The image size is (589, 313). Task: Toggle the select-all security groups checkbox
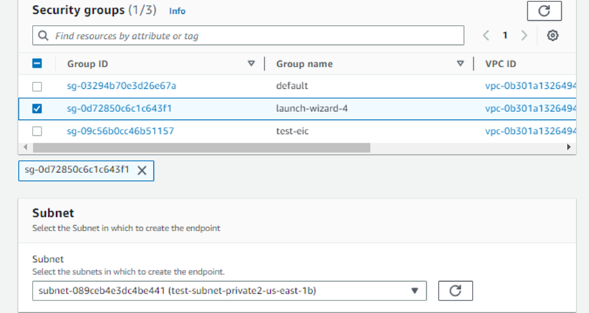pyautogui.click(x=37, y=64)
